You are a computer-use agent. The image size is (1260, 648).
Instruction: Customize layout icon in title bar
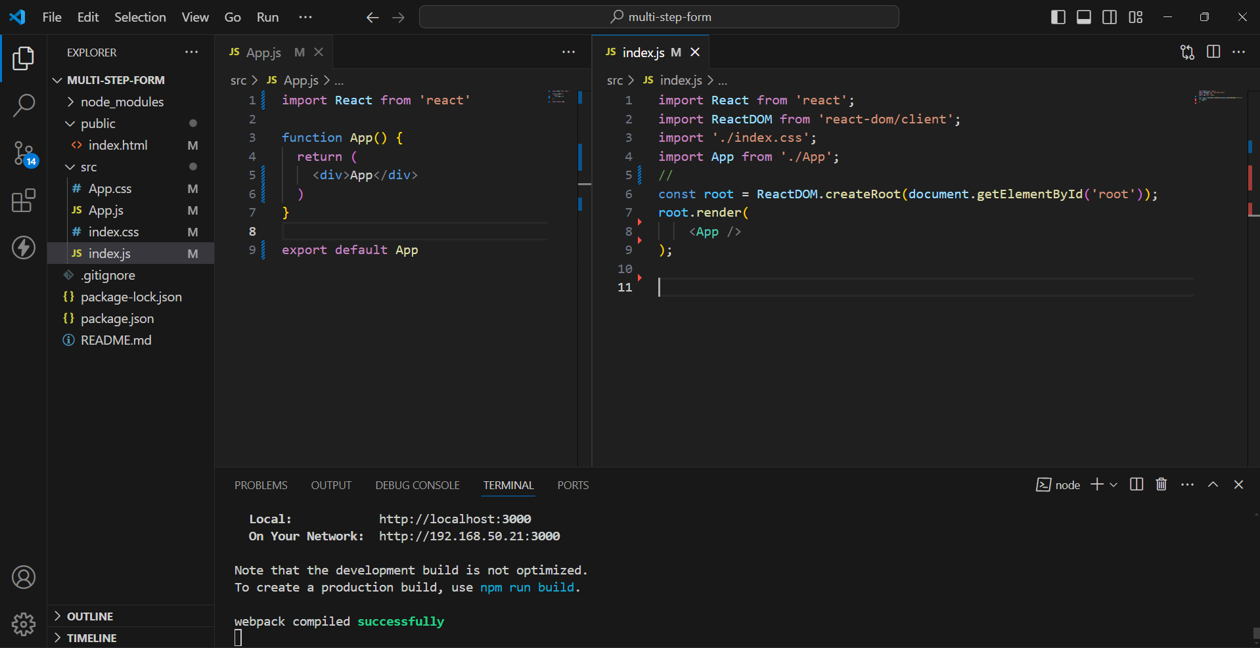[x=1136, y=17]
